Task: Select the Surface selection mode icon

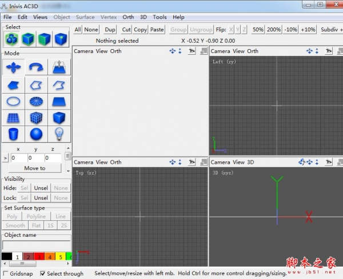Action: [45, 39]
